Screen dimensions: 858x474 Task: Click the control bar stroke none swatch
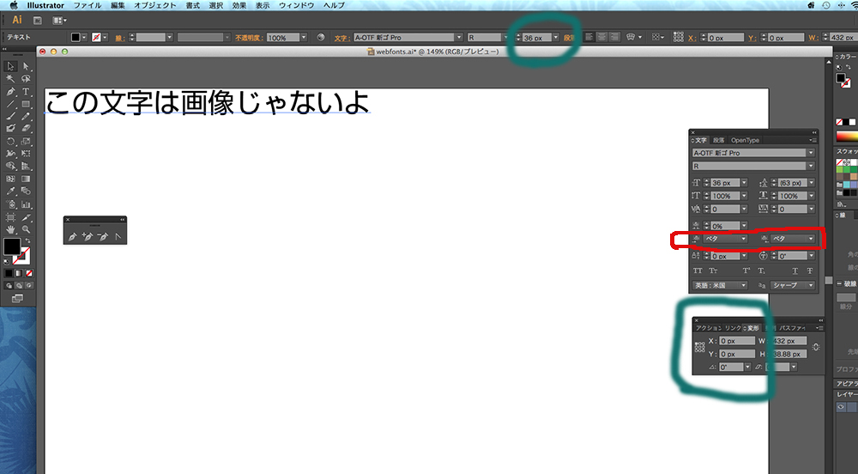point(96,37)
